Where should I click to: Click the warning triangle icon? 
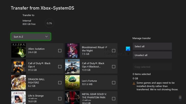[134, 84]
